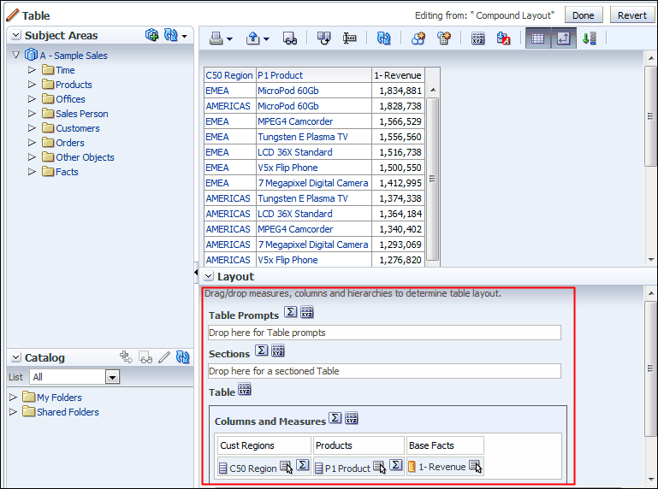This screenshot has height=489, width=658.
Task: Click the Duplicate View toolbar icon
Action: [323, 38]
